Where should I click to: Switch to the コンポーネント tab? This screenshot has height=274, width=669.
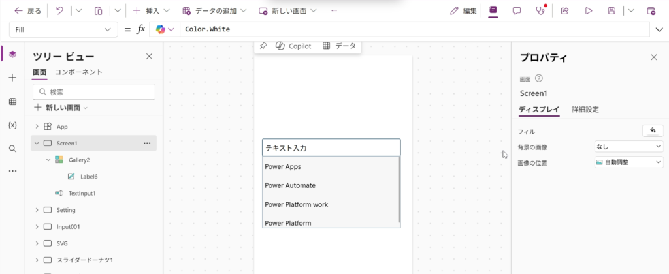click(78, 72)
